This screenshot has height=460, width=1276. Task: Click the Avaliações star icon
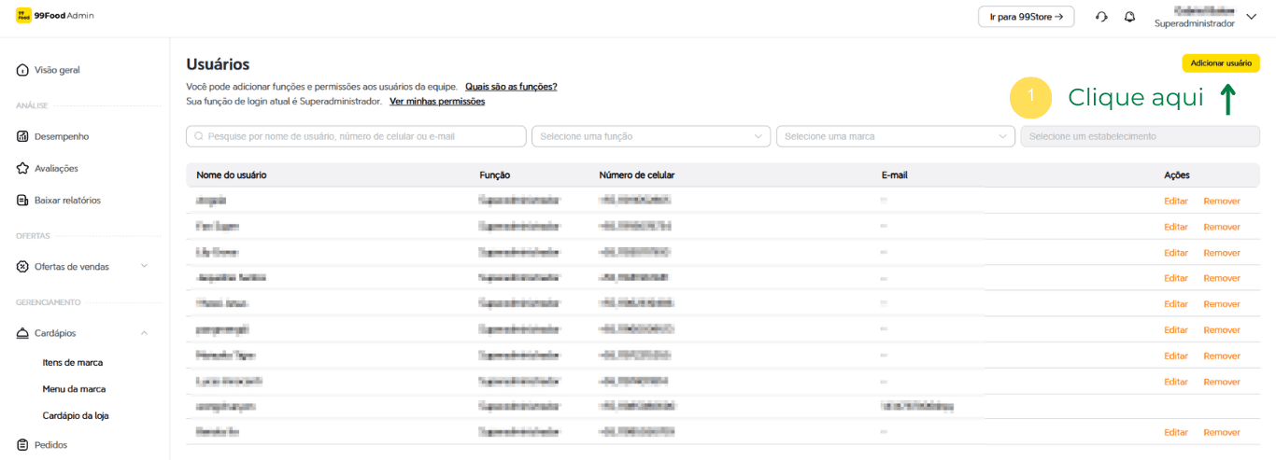[x=22, y=169]
